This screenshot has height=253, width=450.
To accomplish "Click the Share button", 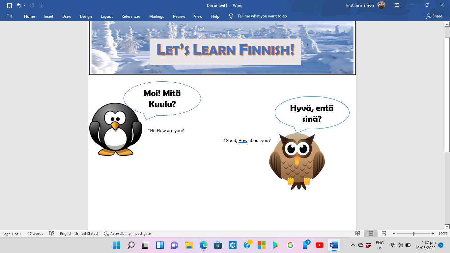I will (434, 16).
